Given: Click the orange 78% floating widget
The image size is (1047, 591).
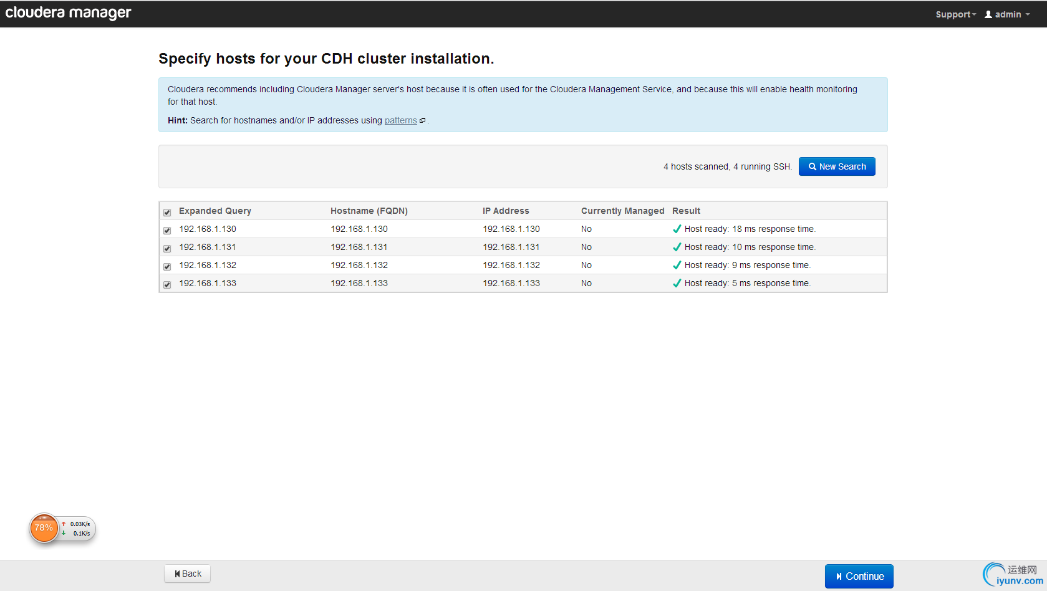Looking at the screenshot, I should 44,528.
